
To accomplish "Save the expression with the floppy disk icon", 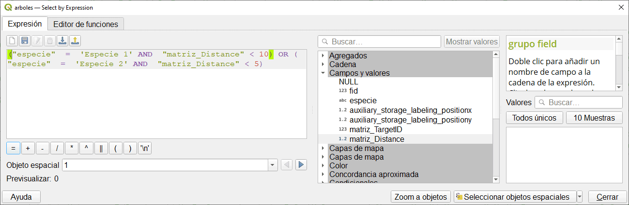I will (x=25, y=41).
